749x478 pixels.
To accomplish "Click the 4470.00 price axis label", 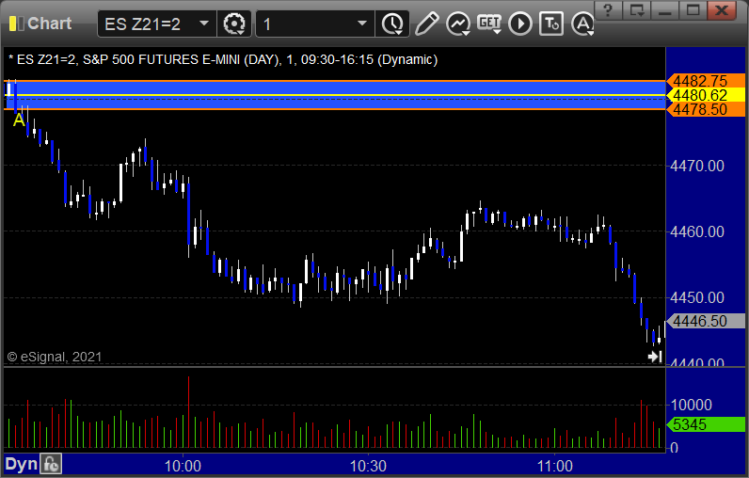I will tap(697, 167).
